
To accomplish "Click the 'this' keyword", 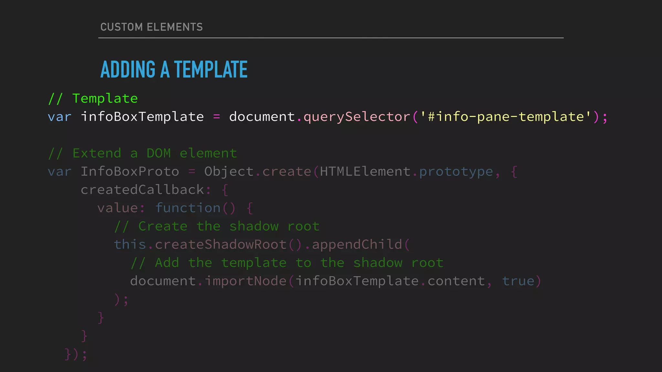I will click(130, 244).
